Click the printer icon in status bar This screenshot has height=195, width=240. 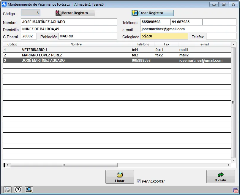[7, 190]
